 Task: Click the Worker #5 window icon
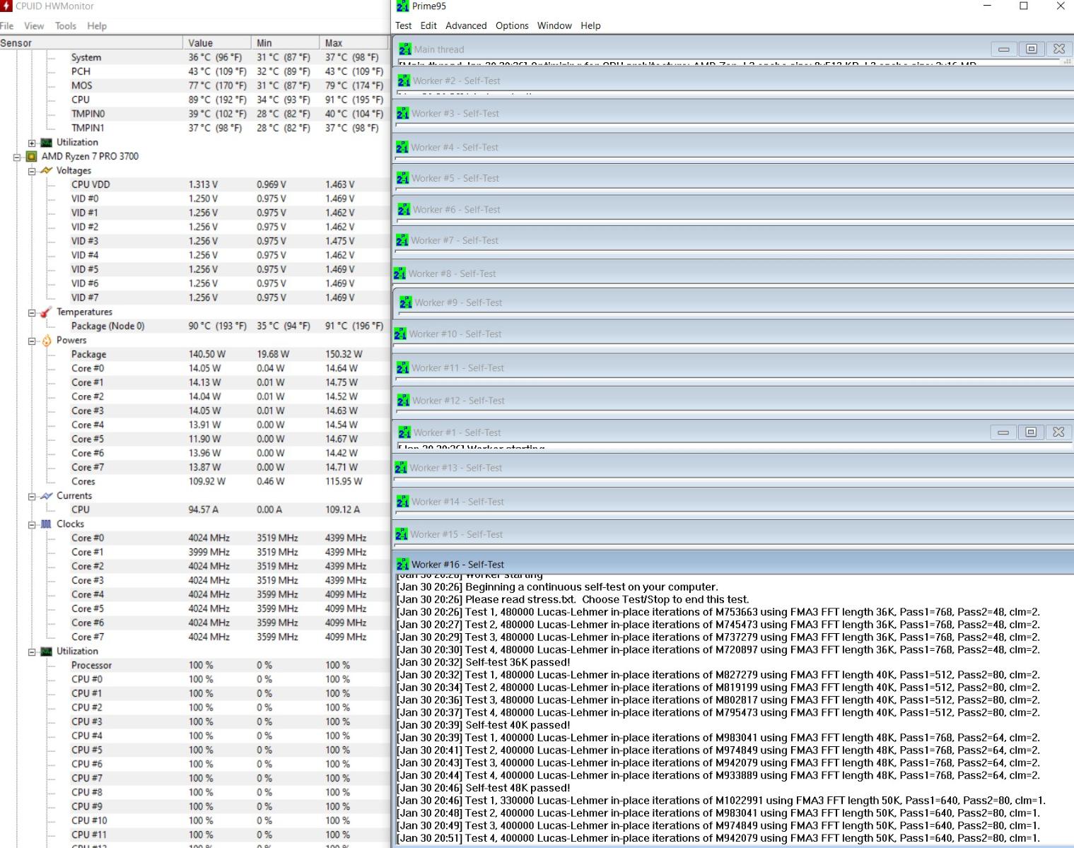point(403,178)
